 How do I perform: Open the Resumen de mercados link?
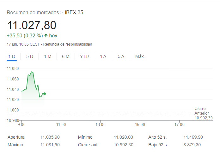click(x=33, y=13)
